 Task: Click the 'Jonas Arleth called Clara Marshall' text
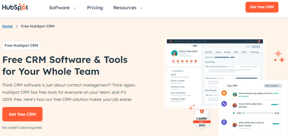point(251,105)
